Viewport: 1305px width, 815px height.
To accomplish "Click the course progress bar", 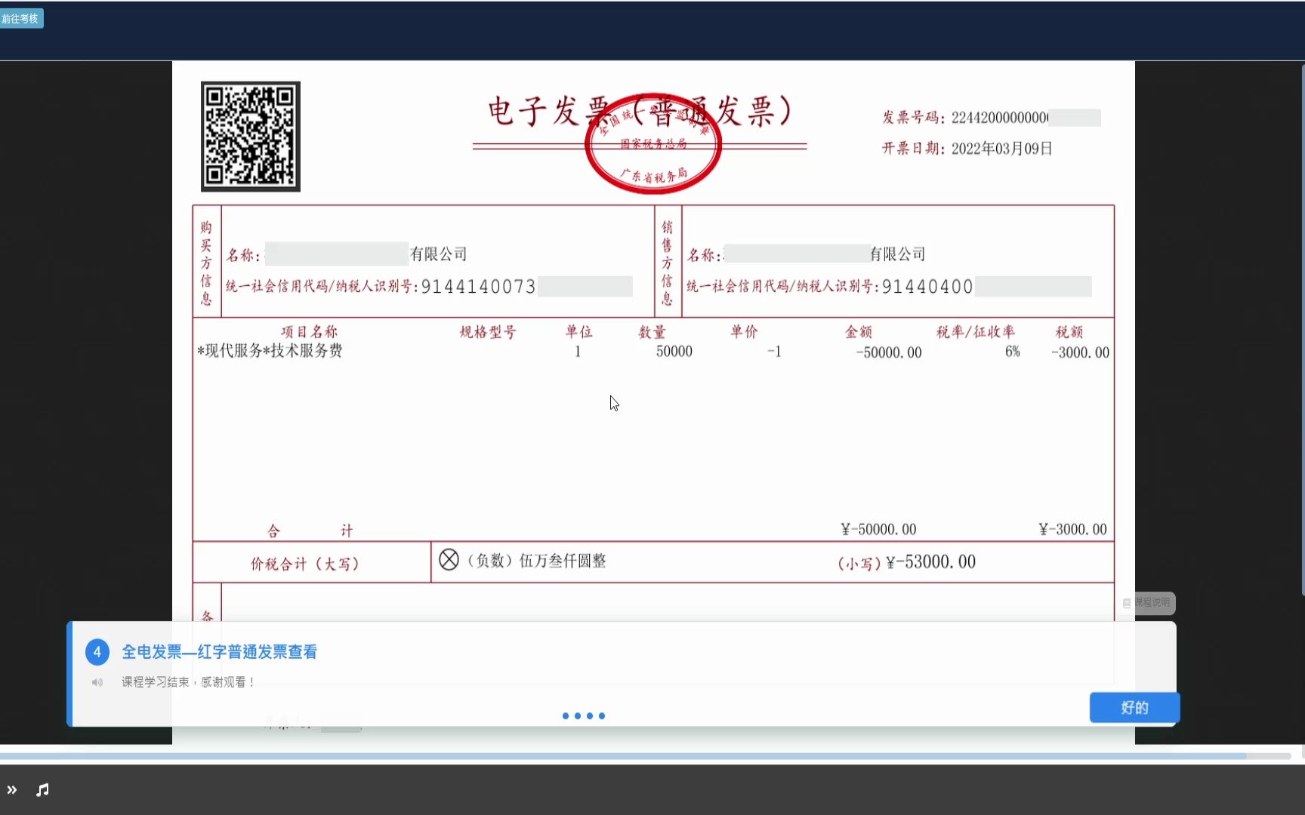I will [646, 755].
